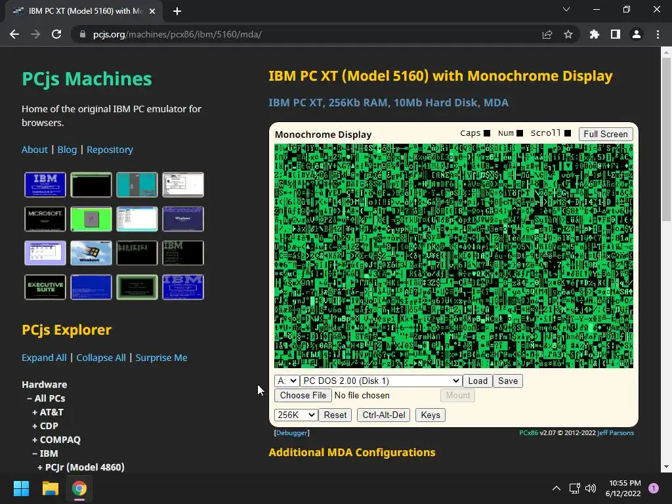
Task: Click the Ctrl-Alt-Del button
Action: coord(383,415)
